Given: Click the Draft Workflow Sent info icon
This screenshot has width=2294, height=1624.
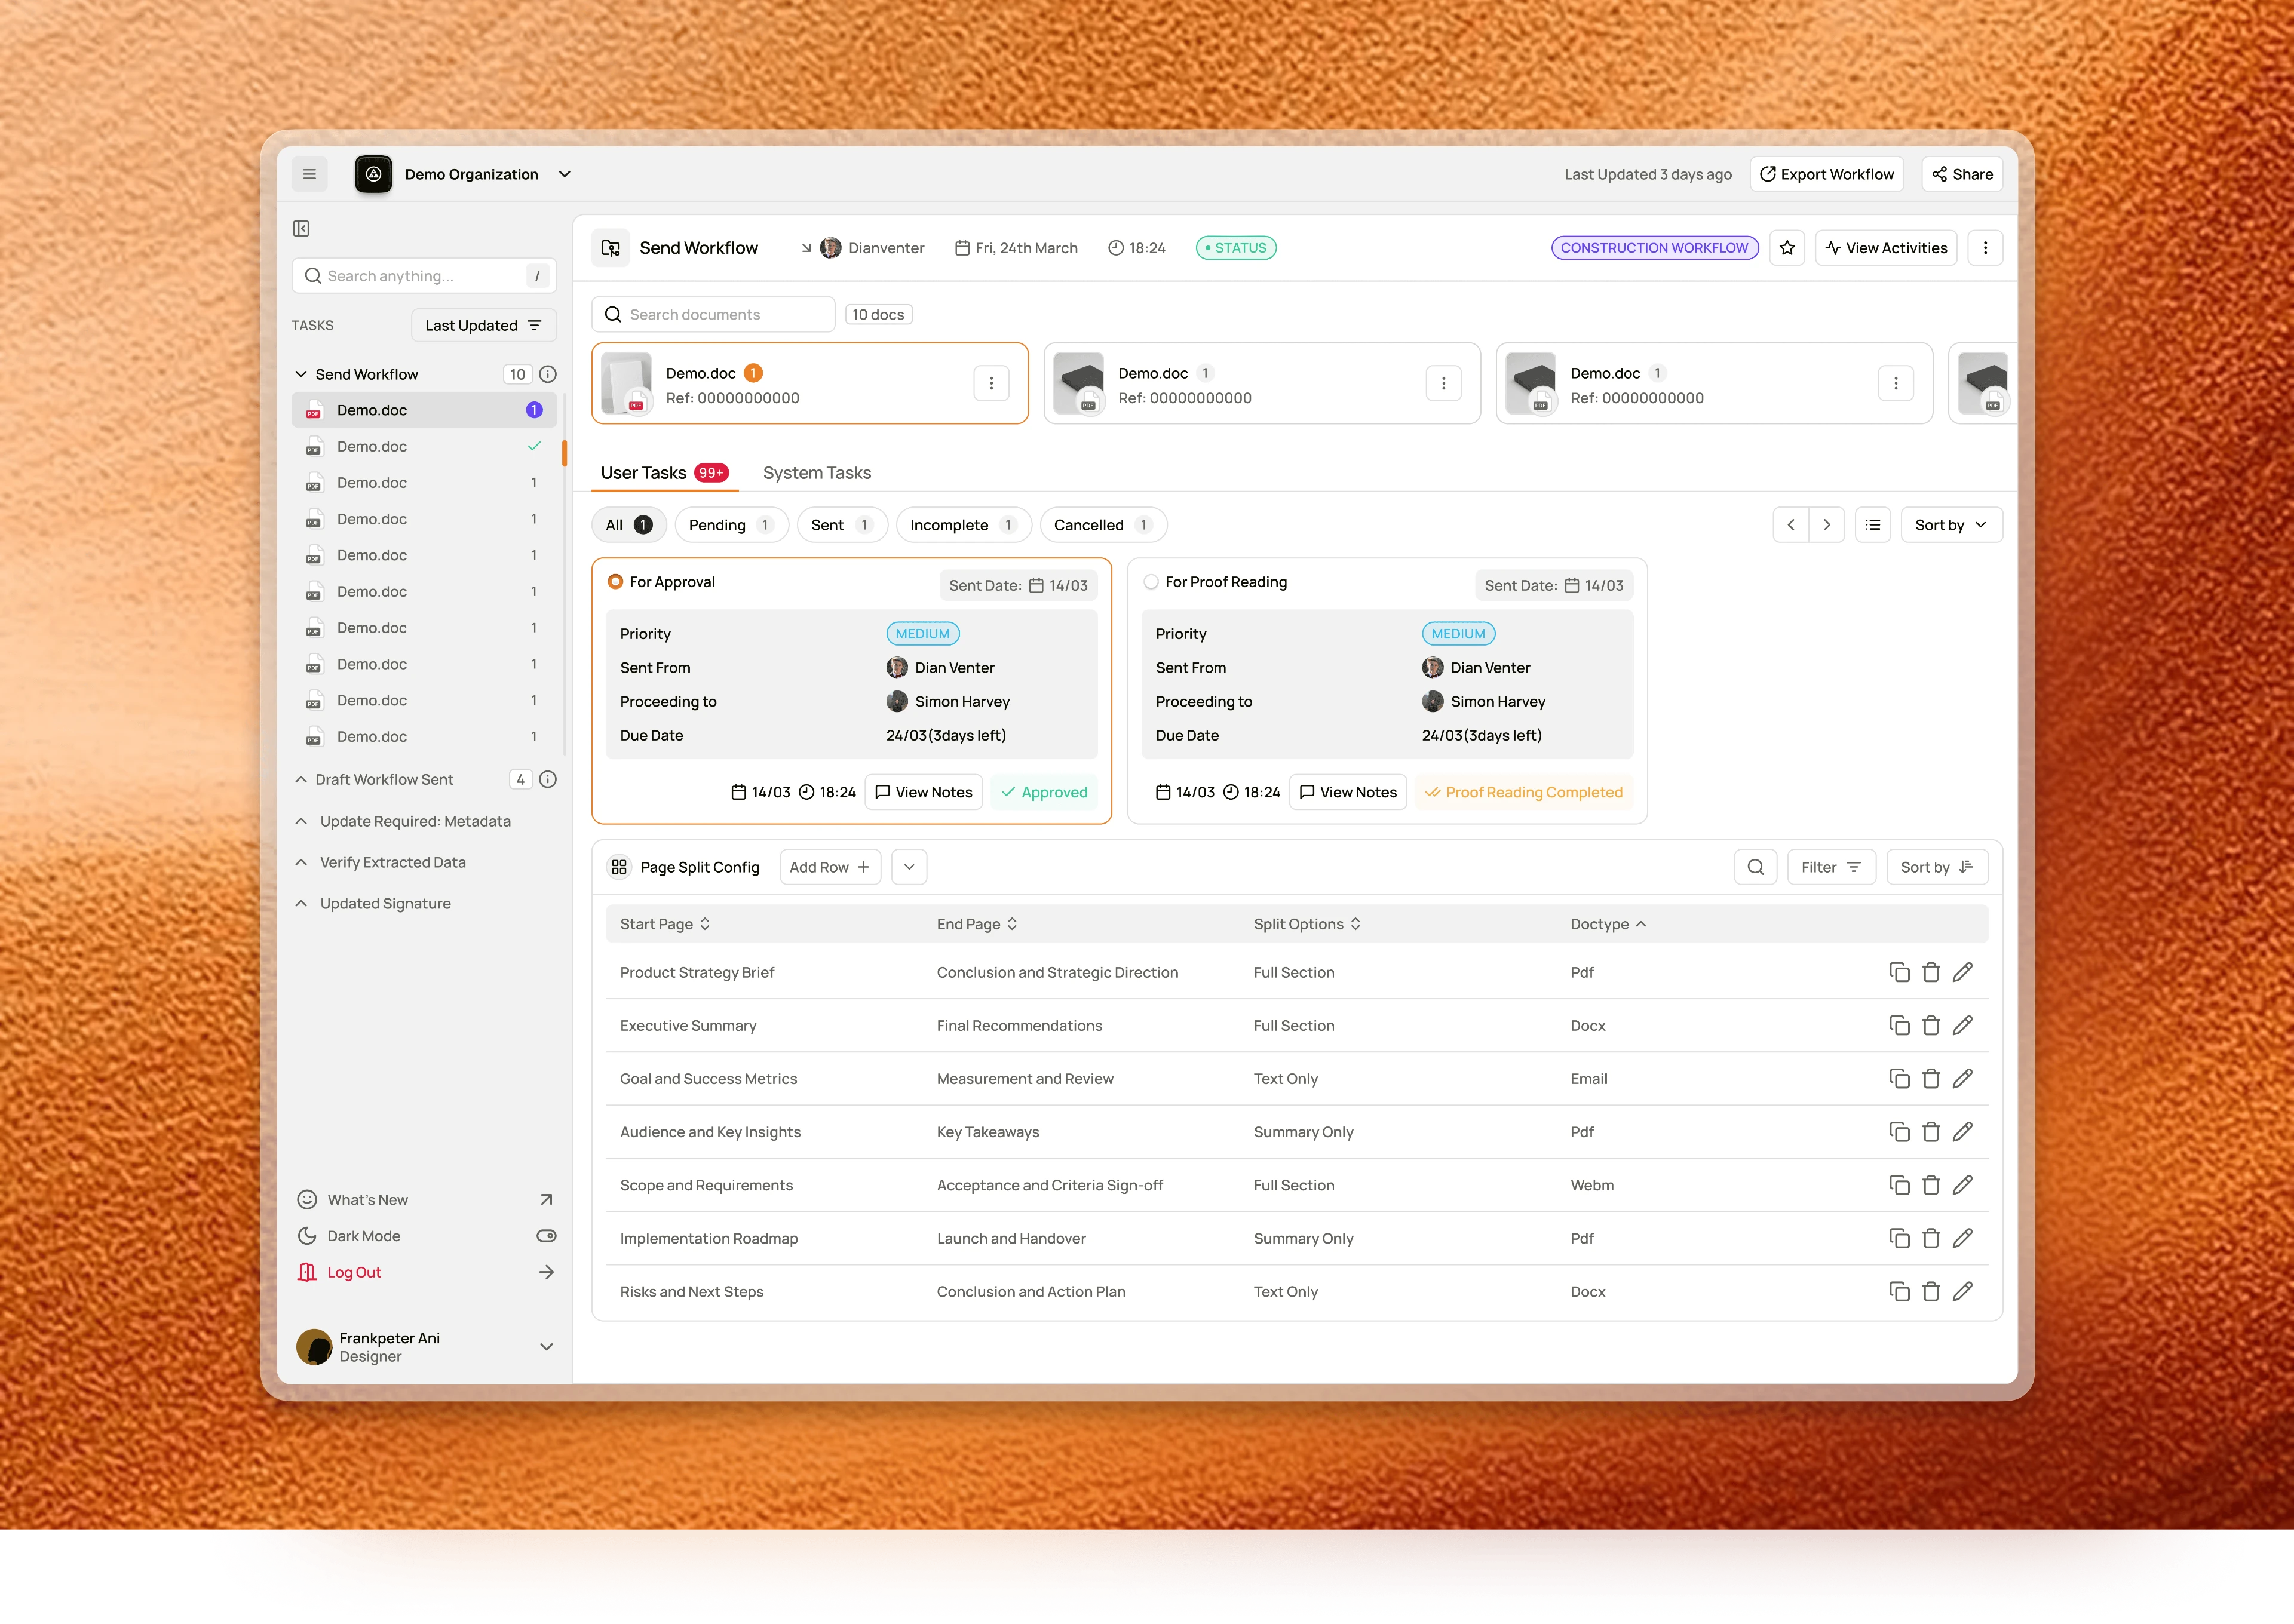Looking at the screenshot, I should tap(548, 779).
